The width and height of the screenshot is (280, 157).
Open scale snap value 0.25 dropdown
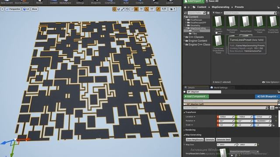tap(164, 9)
